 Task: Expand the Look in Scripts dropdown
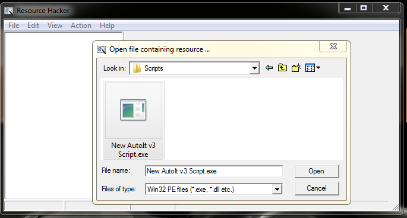point(255,68)
